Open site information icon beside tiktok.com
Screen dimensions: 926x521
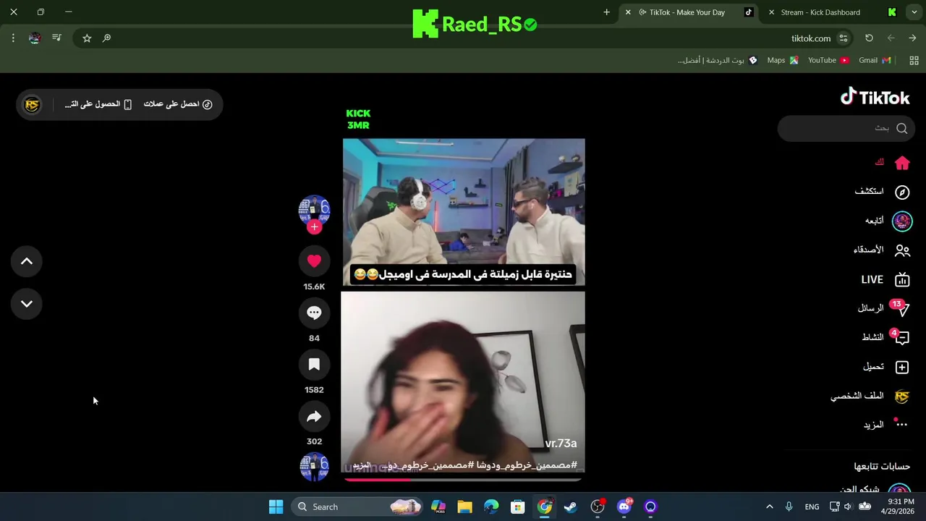tap(844, 38)
